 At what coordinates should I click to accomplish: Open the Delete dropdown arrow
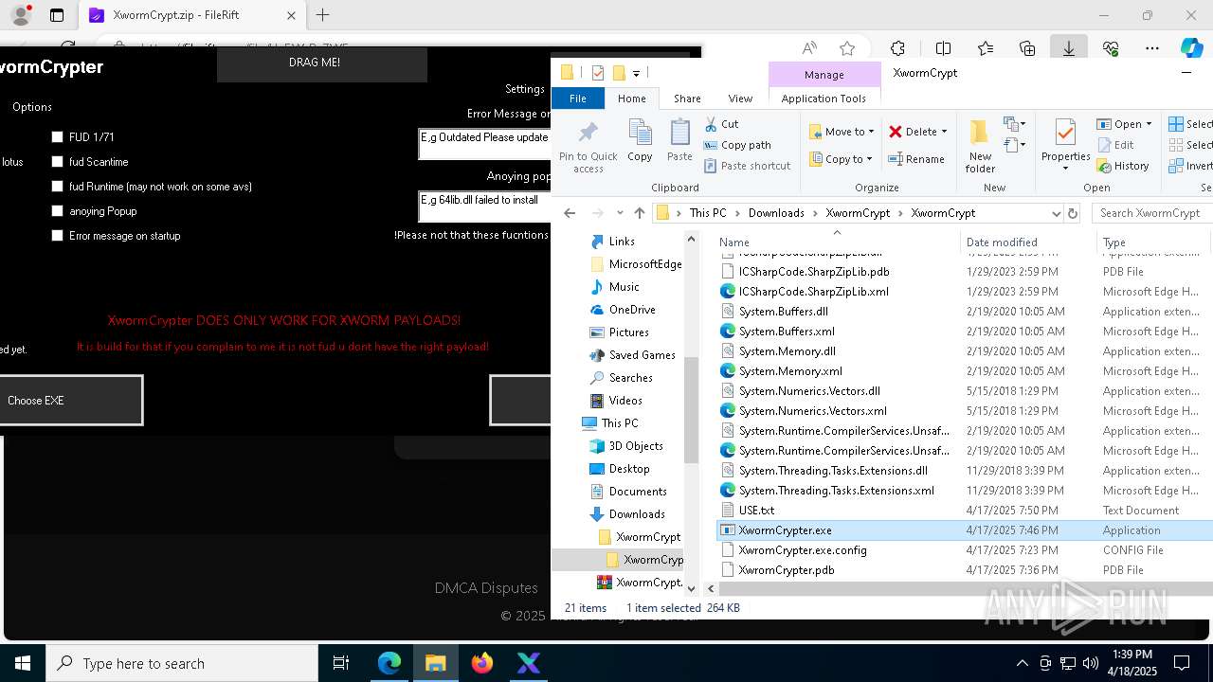(945, 132)
